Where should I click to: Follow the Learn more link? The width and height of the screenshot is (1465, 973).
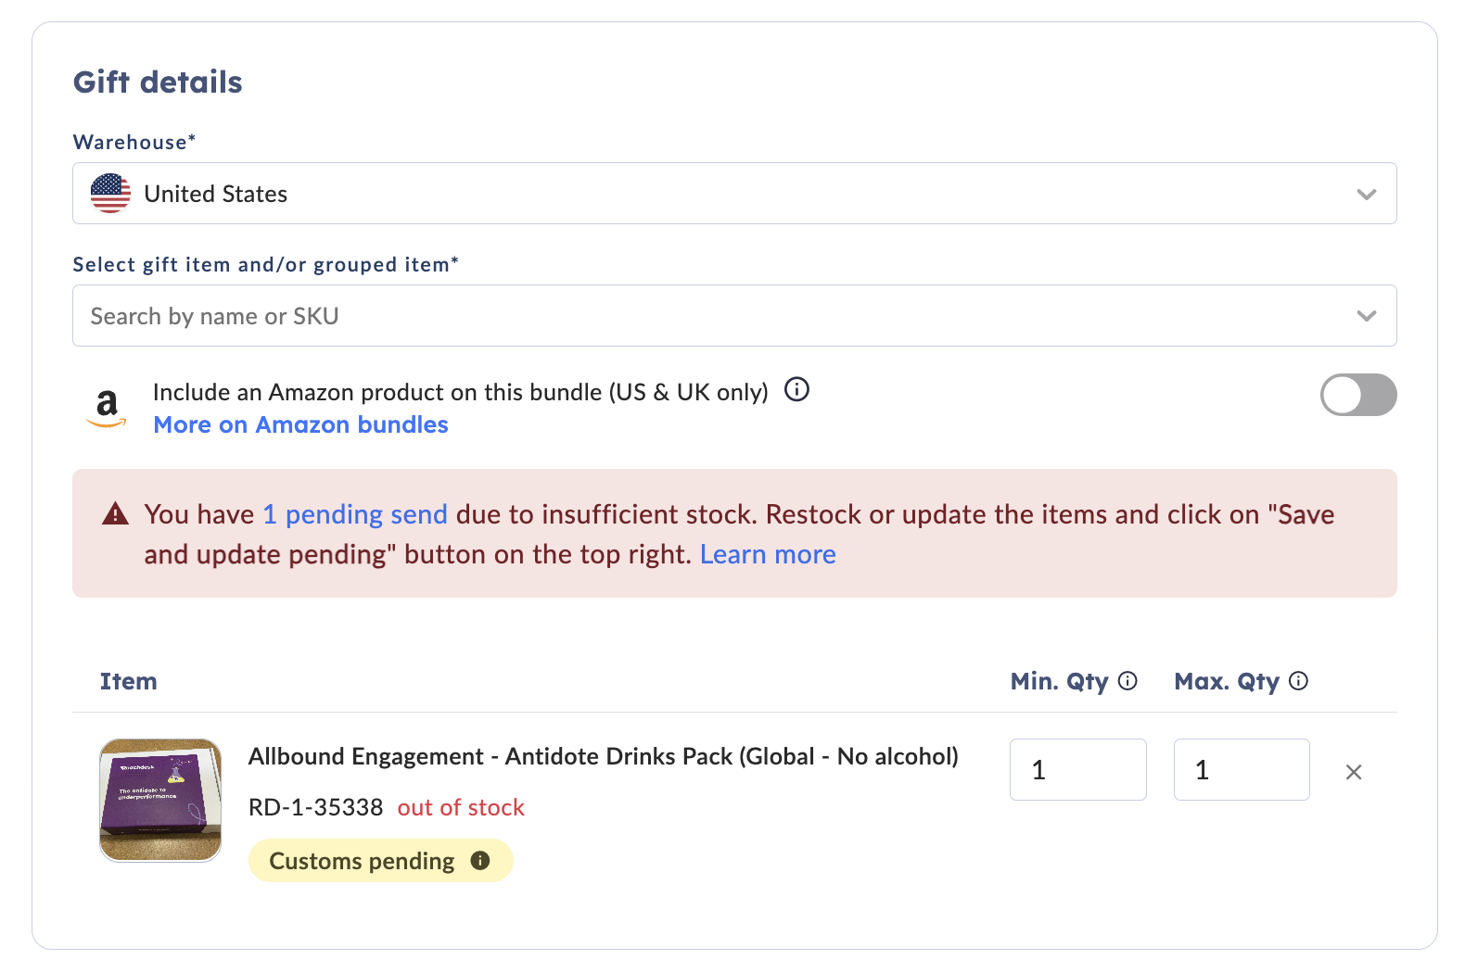click(768, 554)
